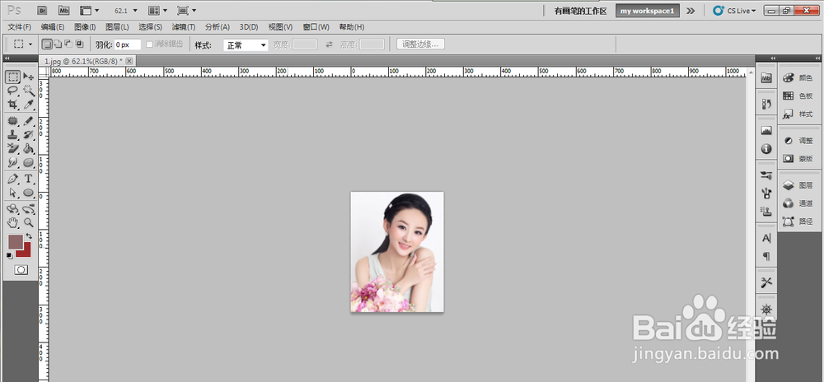Select the Lasso tool
The width and height of the screenshot is (824, 382).
click(x=13, y=91)
